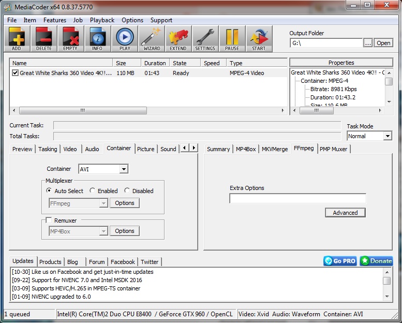The width and height of the screenshot is (402, 323).
Task: Open the Support menu
Action: [161, 20]
